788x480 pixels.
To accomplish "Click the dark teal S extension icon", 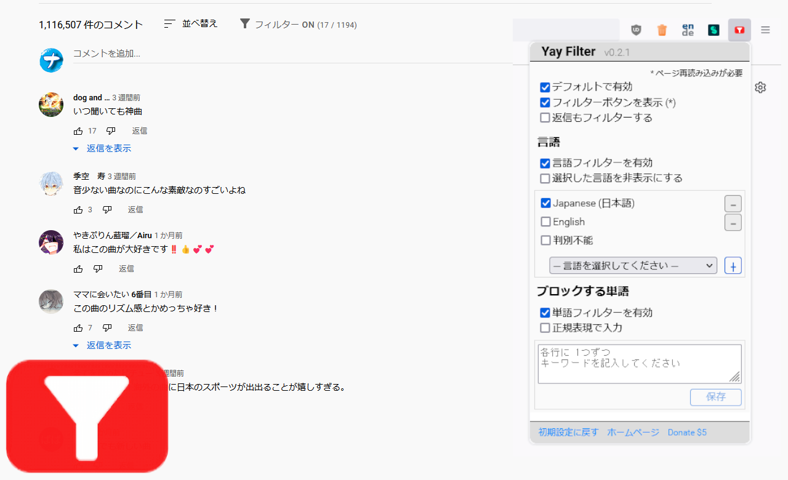I will tap(714, 30).
